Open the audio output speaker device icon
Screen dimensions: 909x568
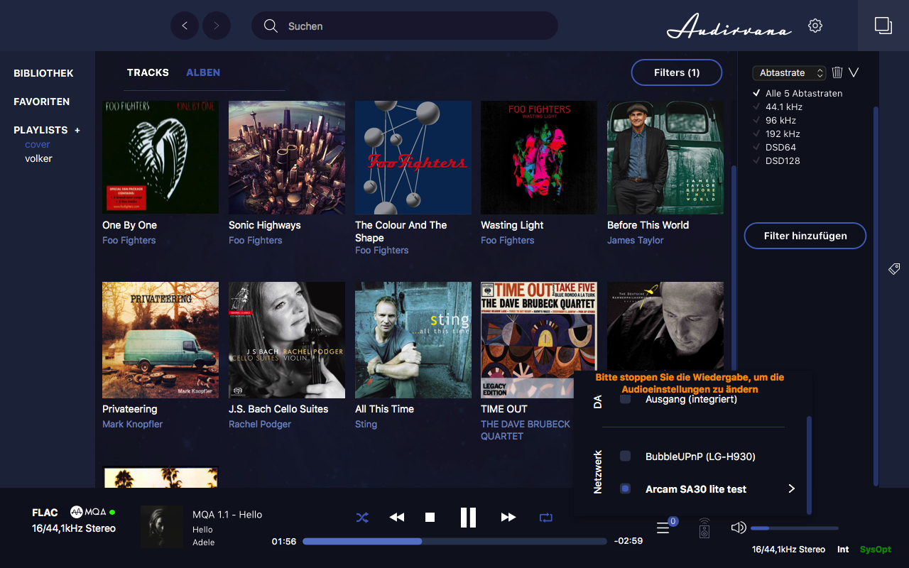coord(704,528)
